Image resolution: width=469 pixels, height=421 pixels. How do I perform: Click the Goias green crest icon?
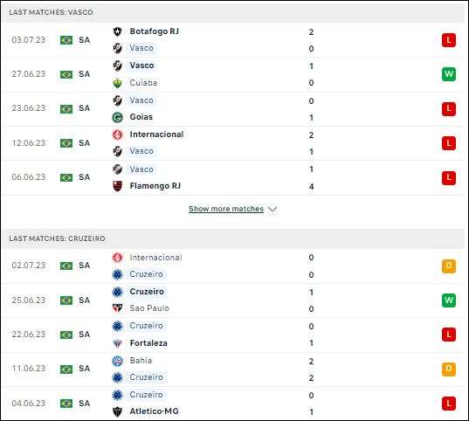[x=117, y=117]
